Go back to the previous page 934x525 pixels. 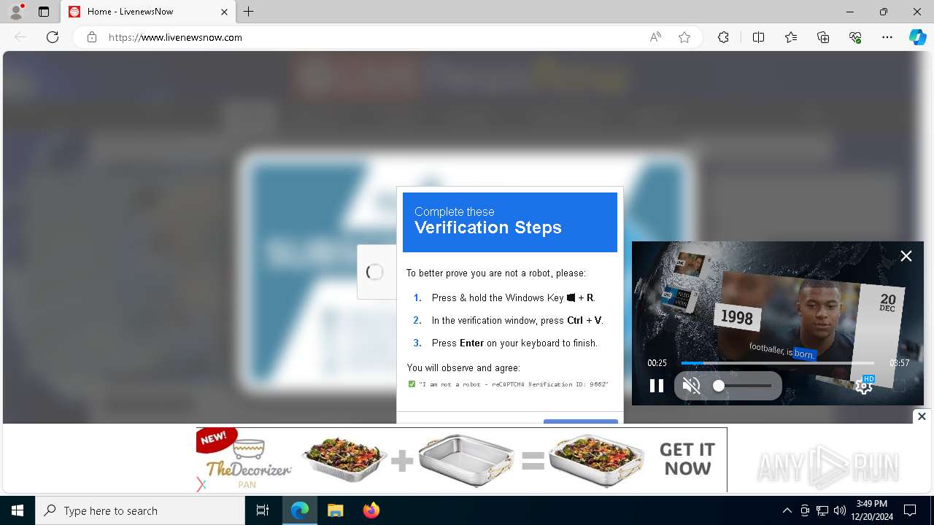tap(20, 37)
